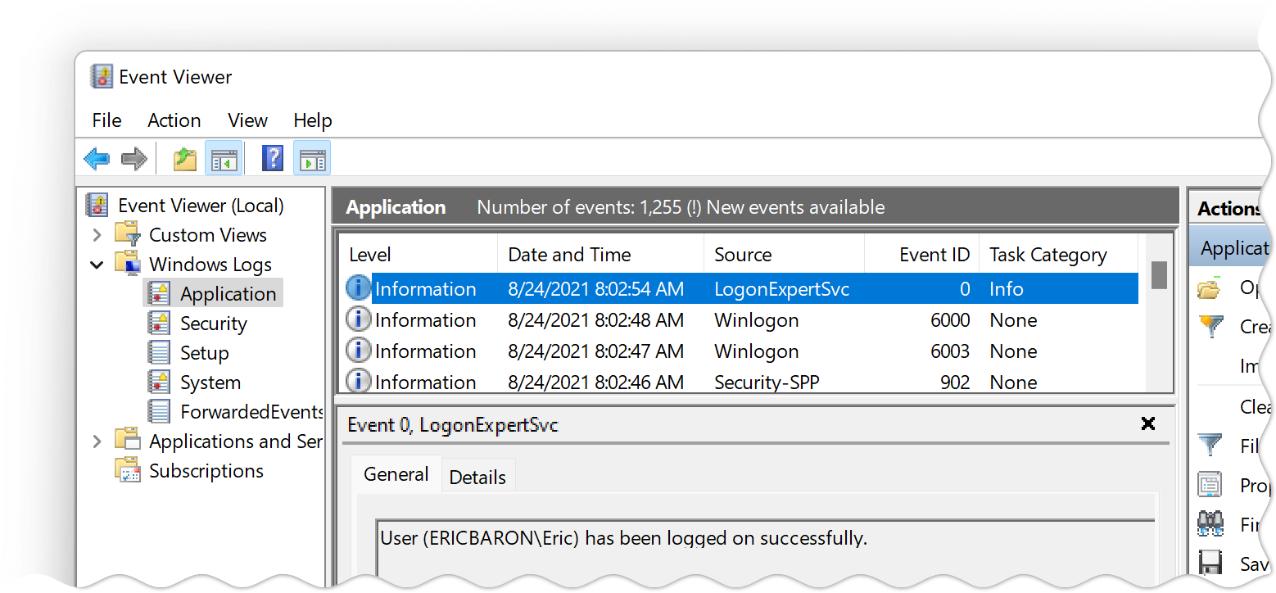This screenshot has height=593, width=1276.
Task: Click the Open Saved Log folder icon
Action: 1209,288
